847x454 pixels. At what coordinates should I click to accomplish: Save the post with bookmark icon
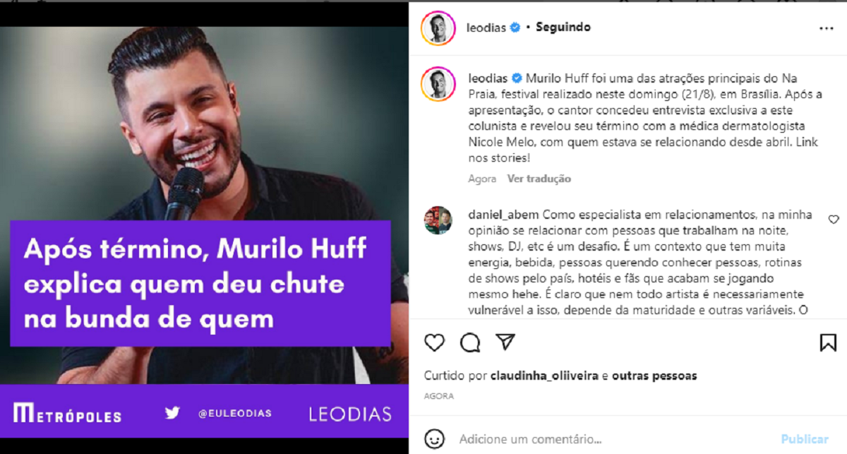828,343
